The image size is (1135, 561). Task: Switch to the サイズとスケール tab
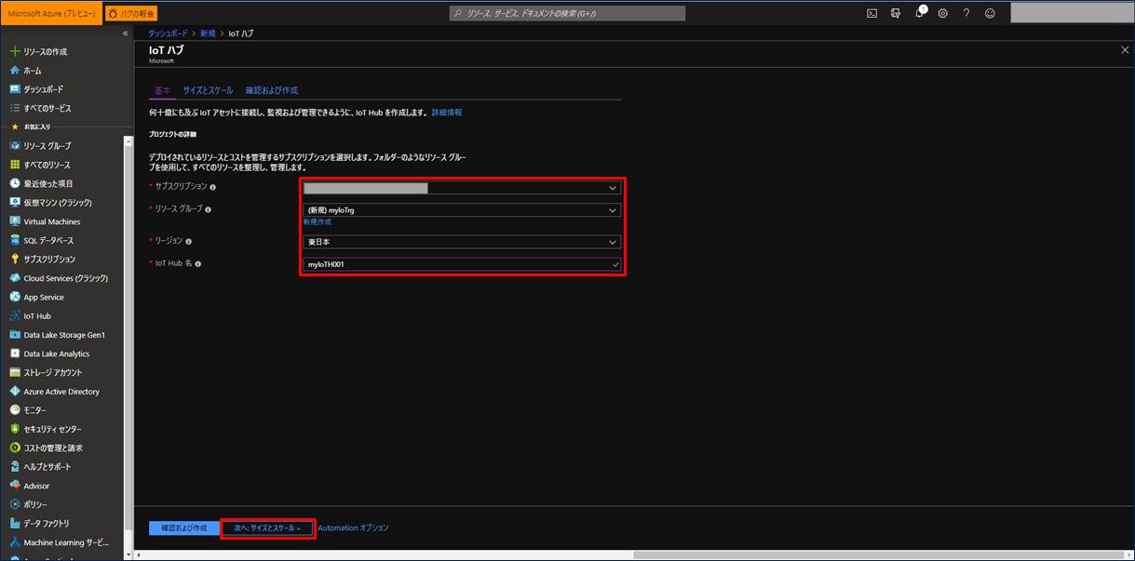[208, 90]
